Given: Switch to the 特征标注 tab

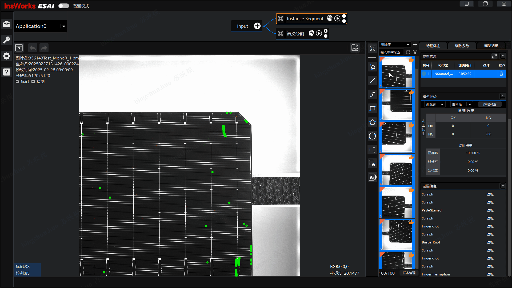Looking at the screenshot, I should [433, 46].
